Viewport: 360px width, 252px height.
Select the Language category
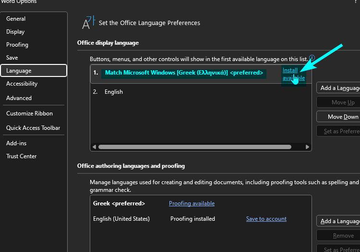pos(34,71)
